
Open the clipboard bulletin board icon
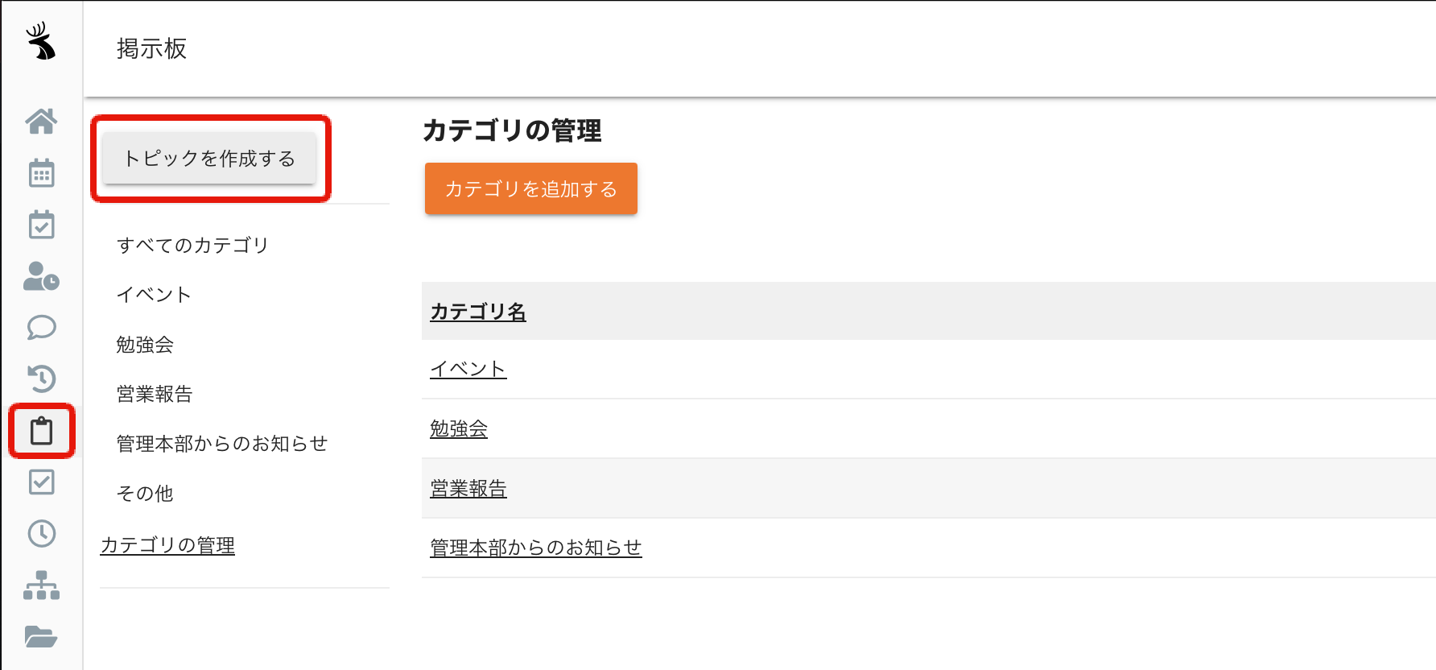[41, 431]
